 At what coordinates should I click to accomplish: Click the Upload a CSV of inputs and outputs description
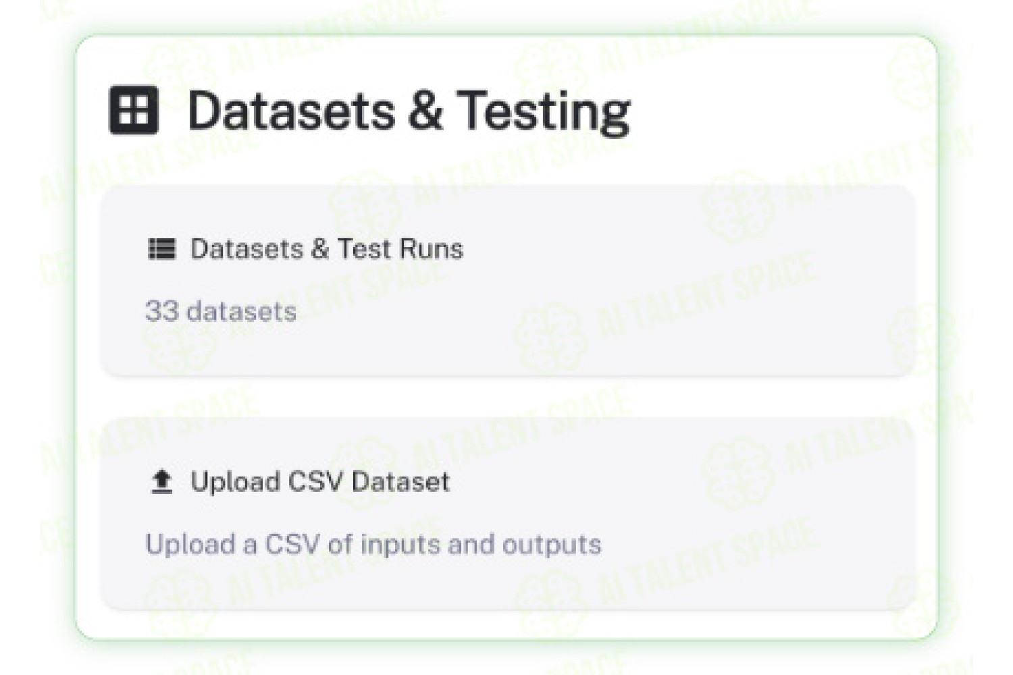click(x=373, y=544)
